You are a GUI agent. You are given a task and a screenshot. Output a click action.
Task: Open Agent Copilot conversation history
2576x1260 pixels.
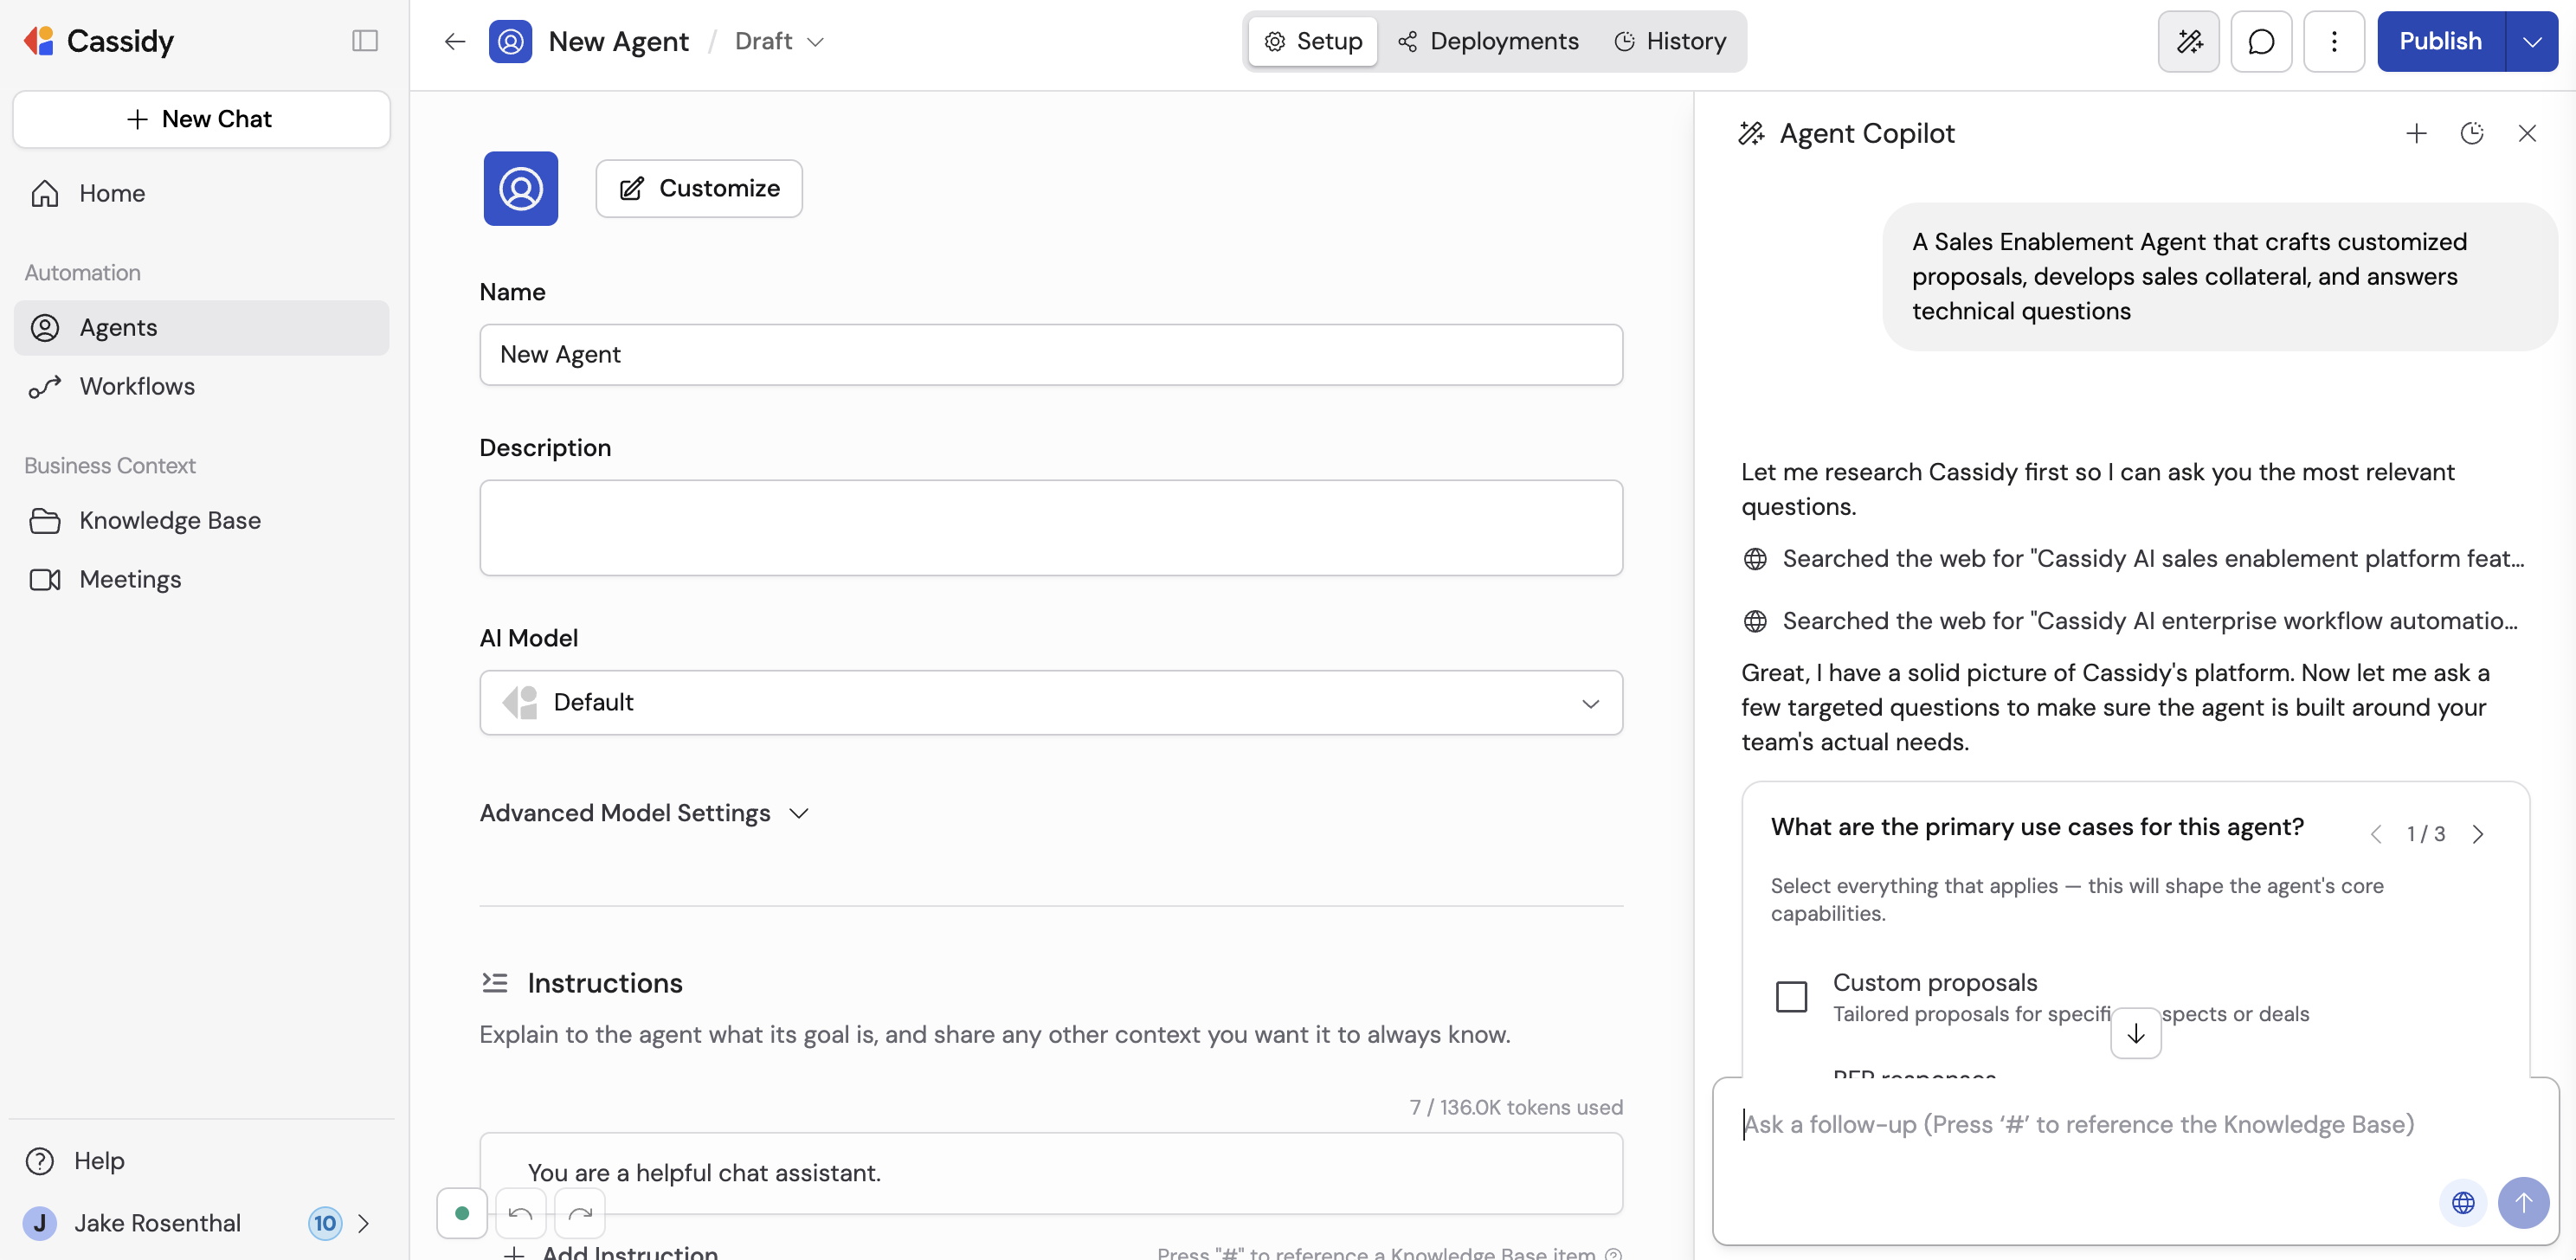tap(2472, 132)
